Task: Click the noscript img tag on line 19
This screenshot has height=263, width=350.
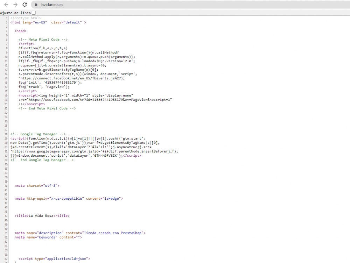Action: (x=76, y=95)
